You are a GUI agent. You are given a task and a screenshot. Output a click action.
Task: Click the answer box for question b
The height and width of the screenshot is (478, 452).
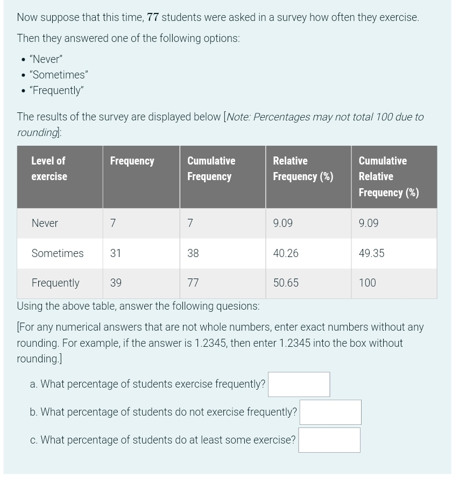coord(330,412)
